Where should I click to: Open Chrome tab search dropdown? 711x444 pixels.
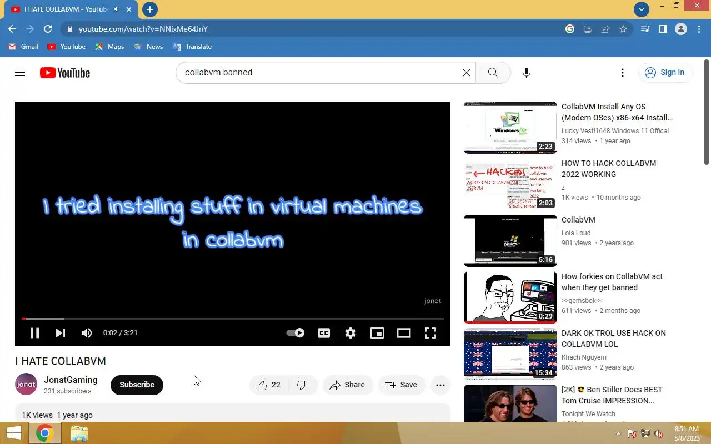(642, 9)
